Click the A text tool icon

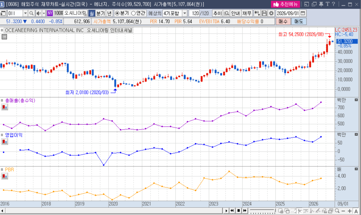click(x=356, y=211)
